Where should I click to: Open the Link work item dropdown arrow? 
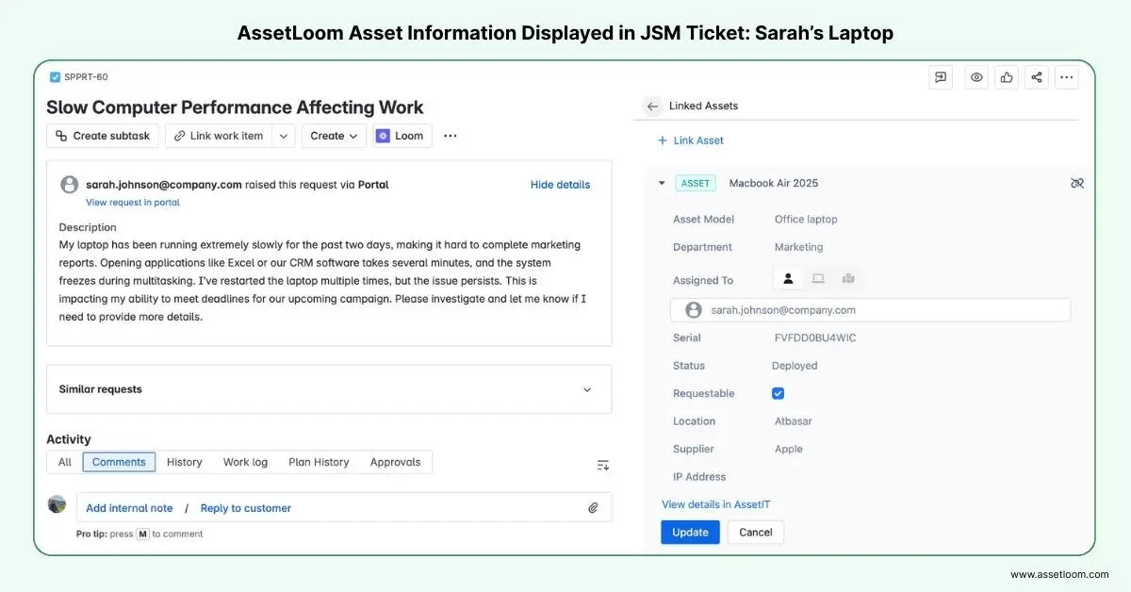click(x=284, y=136)
